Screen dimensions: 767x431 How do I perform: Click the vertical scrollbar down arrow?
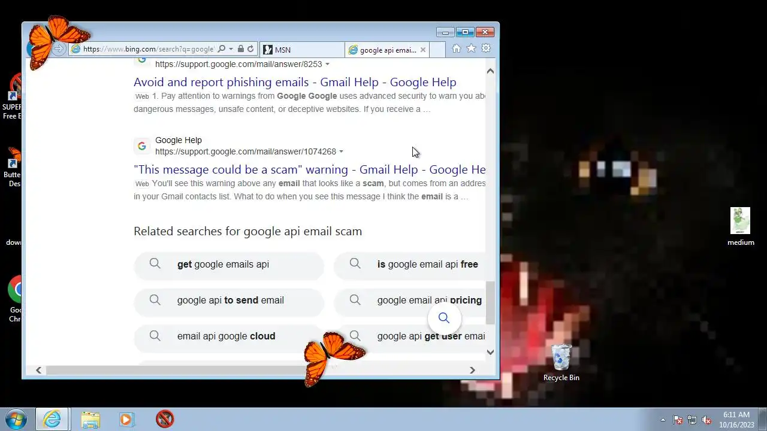pos(490,352)
